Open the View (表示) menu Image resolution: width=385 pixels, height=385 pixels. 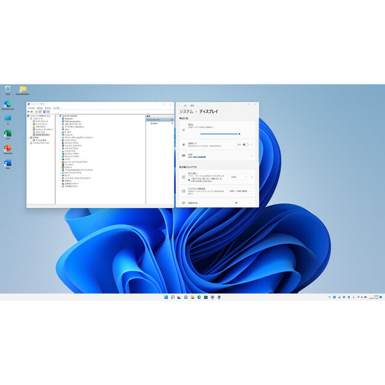[48, 108]
